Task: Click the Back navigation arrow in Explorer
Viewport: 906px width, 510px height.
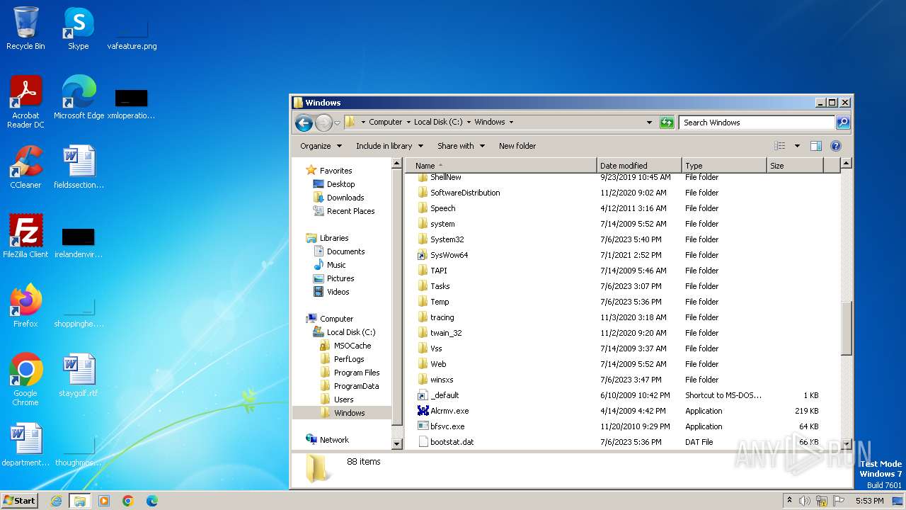Action: pos(304,123)
